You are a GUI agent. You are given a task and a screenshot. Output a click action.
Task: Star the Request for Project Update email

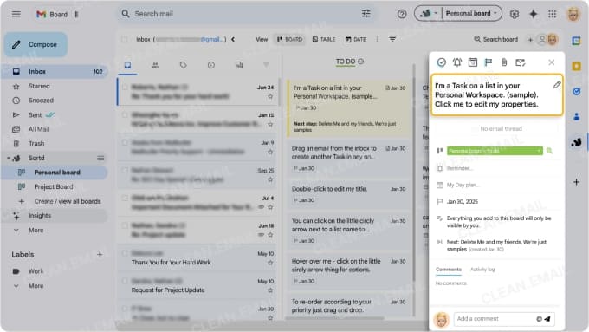[x=270, y=290]
